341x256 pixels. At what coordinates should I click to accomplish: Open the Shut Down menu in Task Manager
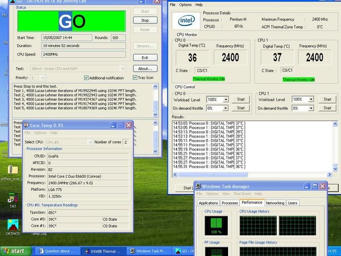242,194
